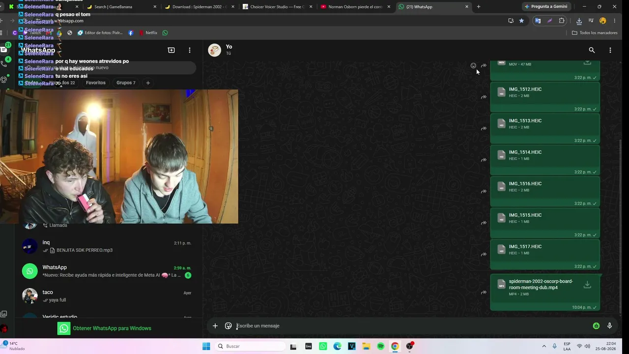629x354 pixels.
Task: Open the IMG_1512.HEIC file message
Action: coord(545,97)
